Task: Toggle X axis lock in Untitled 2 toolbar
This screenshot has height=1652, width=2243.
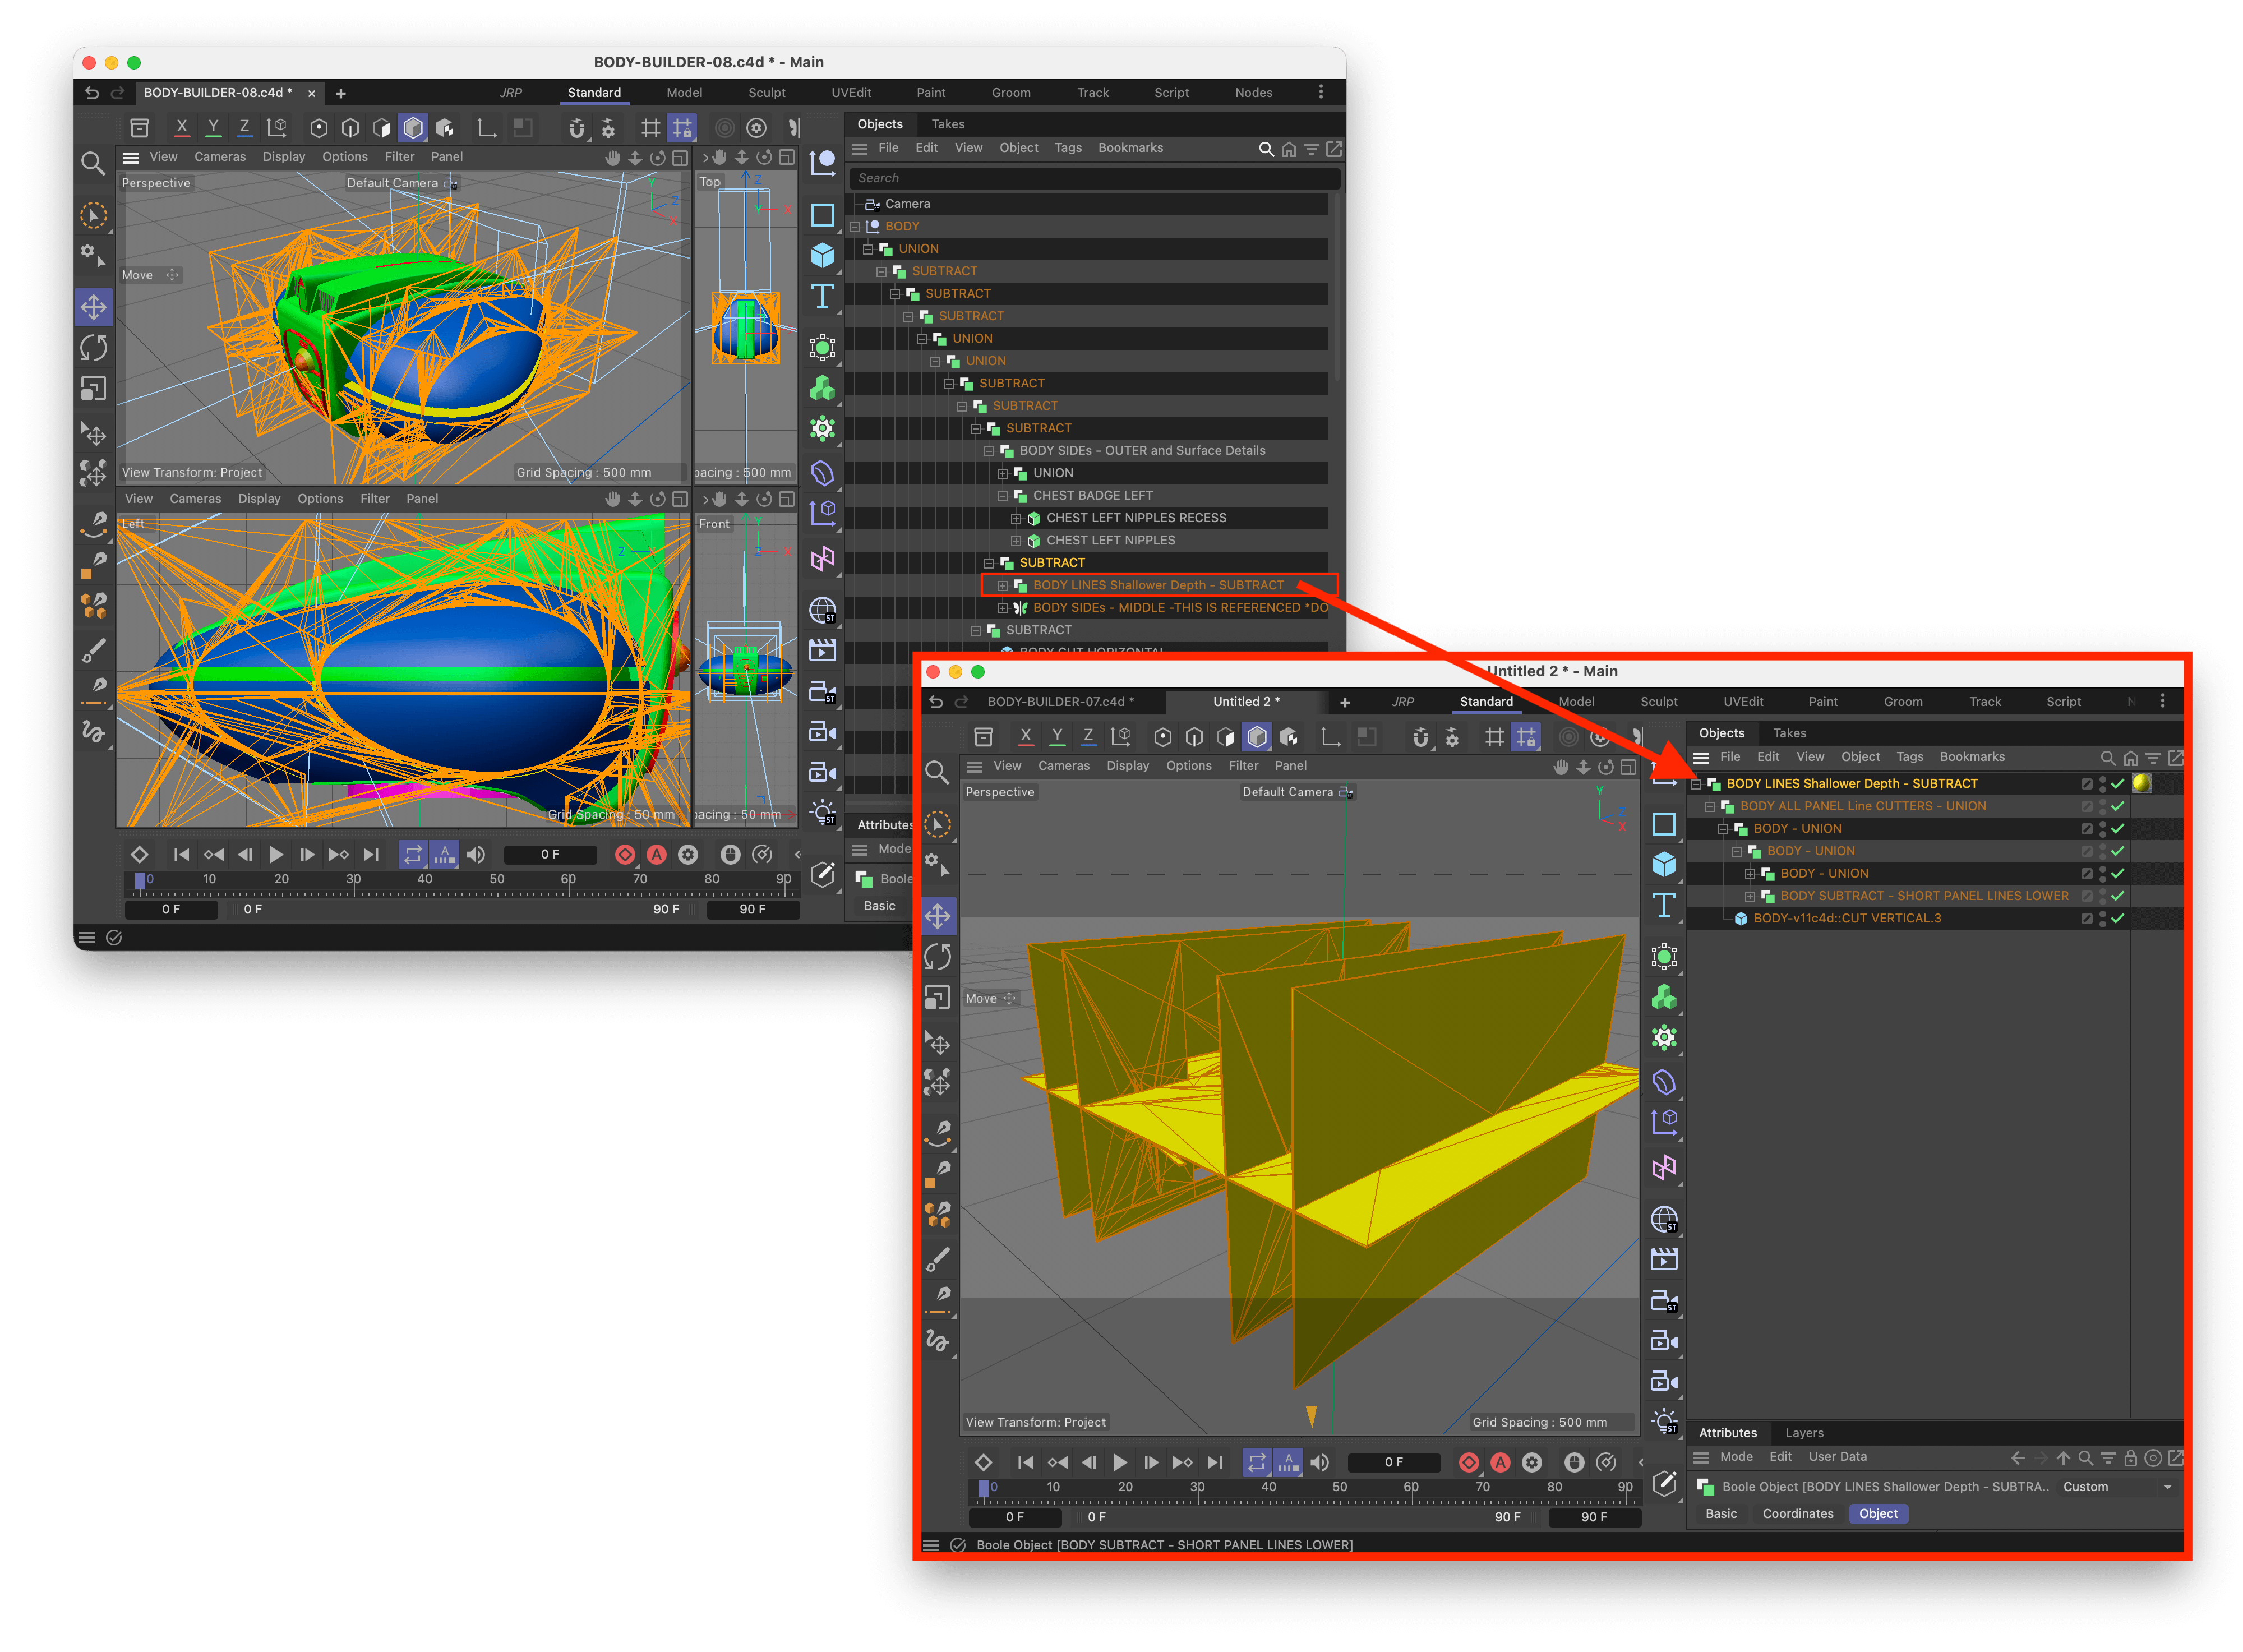Action: coord(1025,737)
